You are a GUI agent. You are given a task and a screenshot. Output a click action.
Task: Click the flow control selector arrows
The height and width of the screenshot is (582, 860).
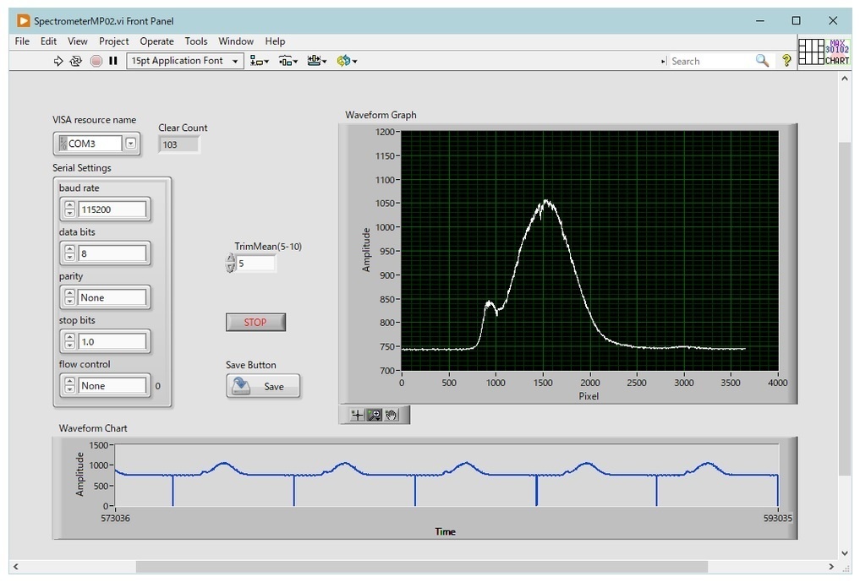coord(69,385)
